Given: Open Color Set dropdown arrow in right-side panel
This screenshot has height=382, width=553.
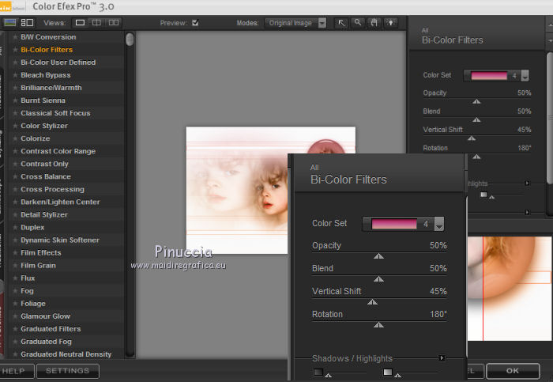Looking at the screenshot, I should tap(525, 76).
